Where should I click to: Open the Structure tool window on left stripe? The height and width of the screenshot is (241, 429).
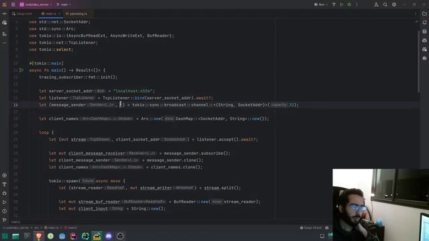pos(5,34)
